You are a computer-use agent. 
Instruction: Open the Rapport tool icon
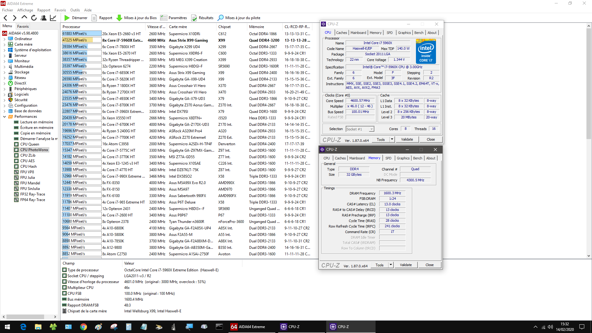(x=94, y=18)
